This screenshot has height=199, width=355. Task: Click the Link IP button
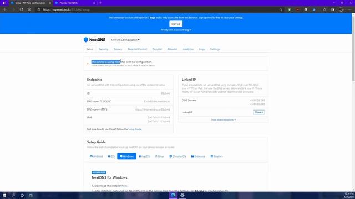(x=259, y=112)
